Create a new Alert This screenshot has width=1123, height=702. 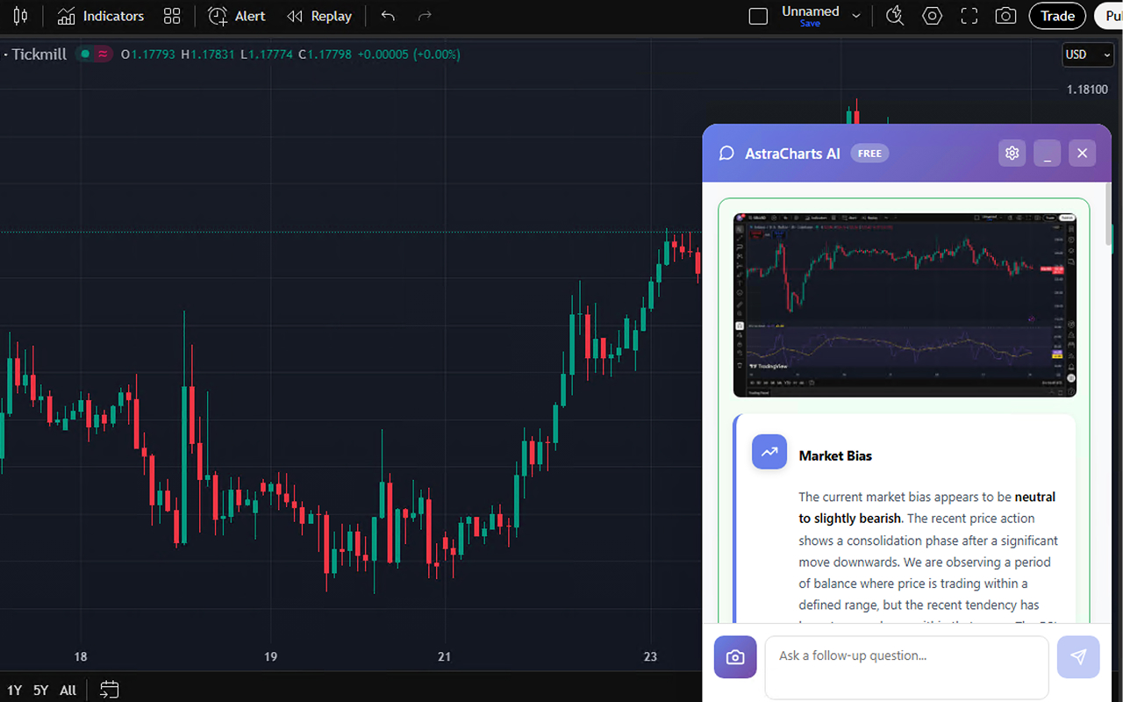(237, 16)
